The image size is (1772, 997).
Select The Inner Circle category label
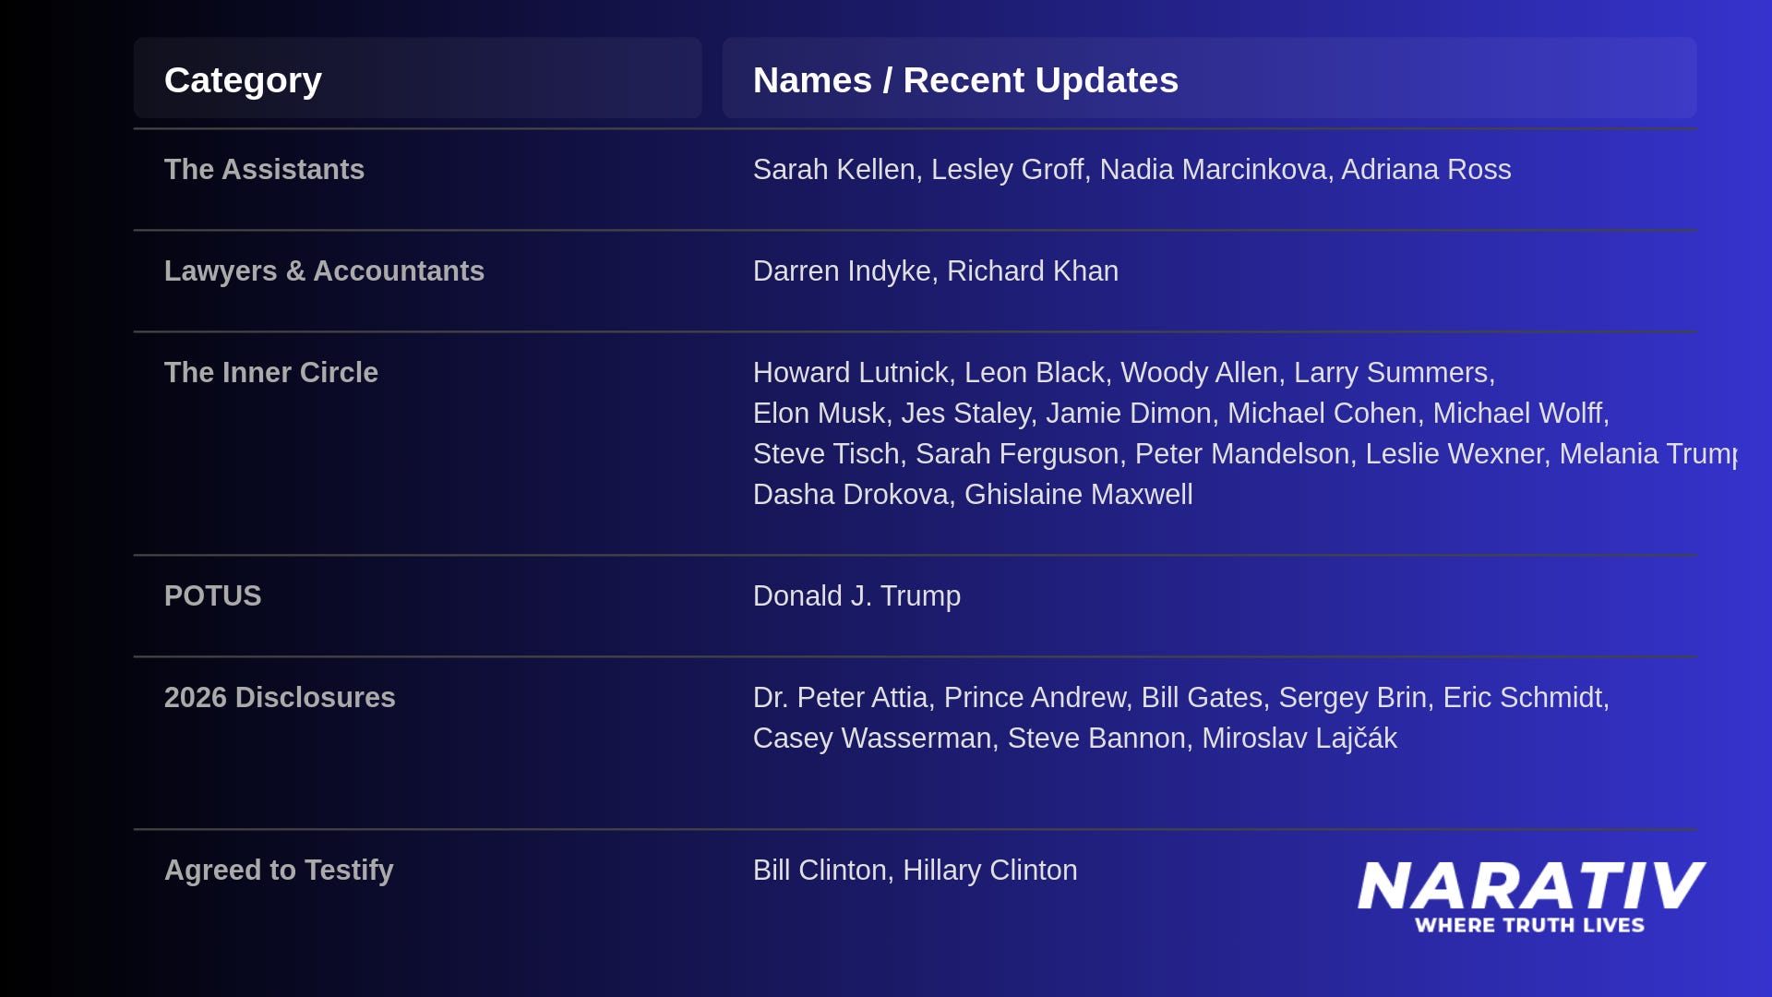[270, 373]
